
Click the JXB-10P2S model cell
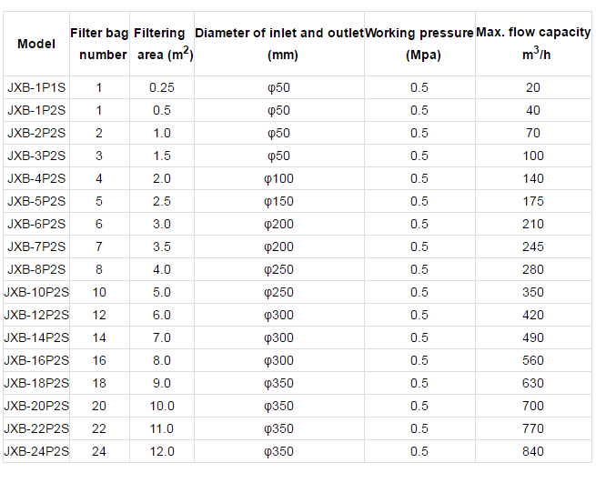(36, 292)
